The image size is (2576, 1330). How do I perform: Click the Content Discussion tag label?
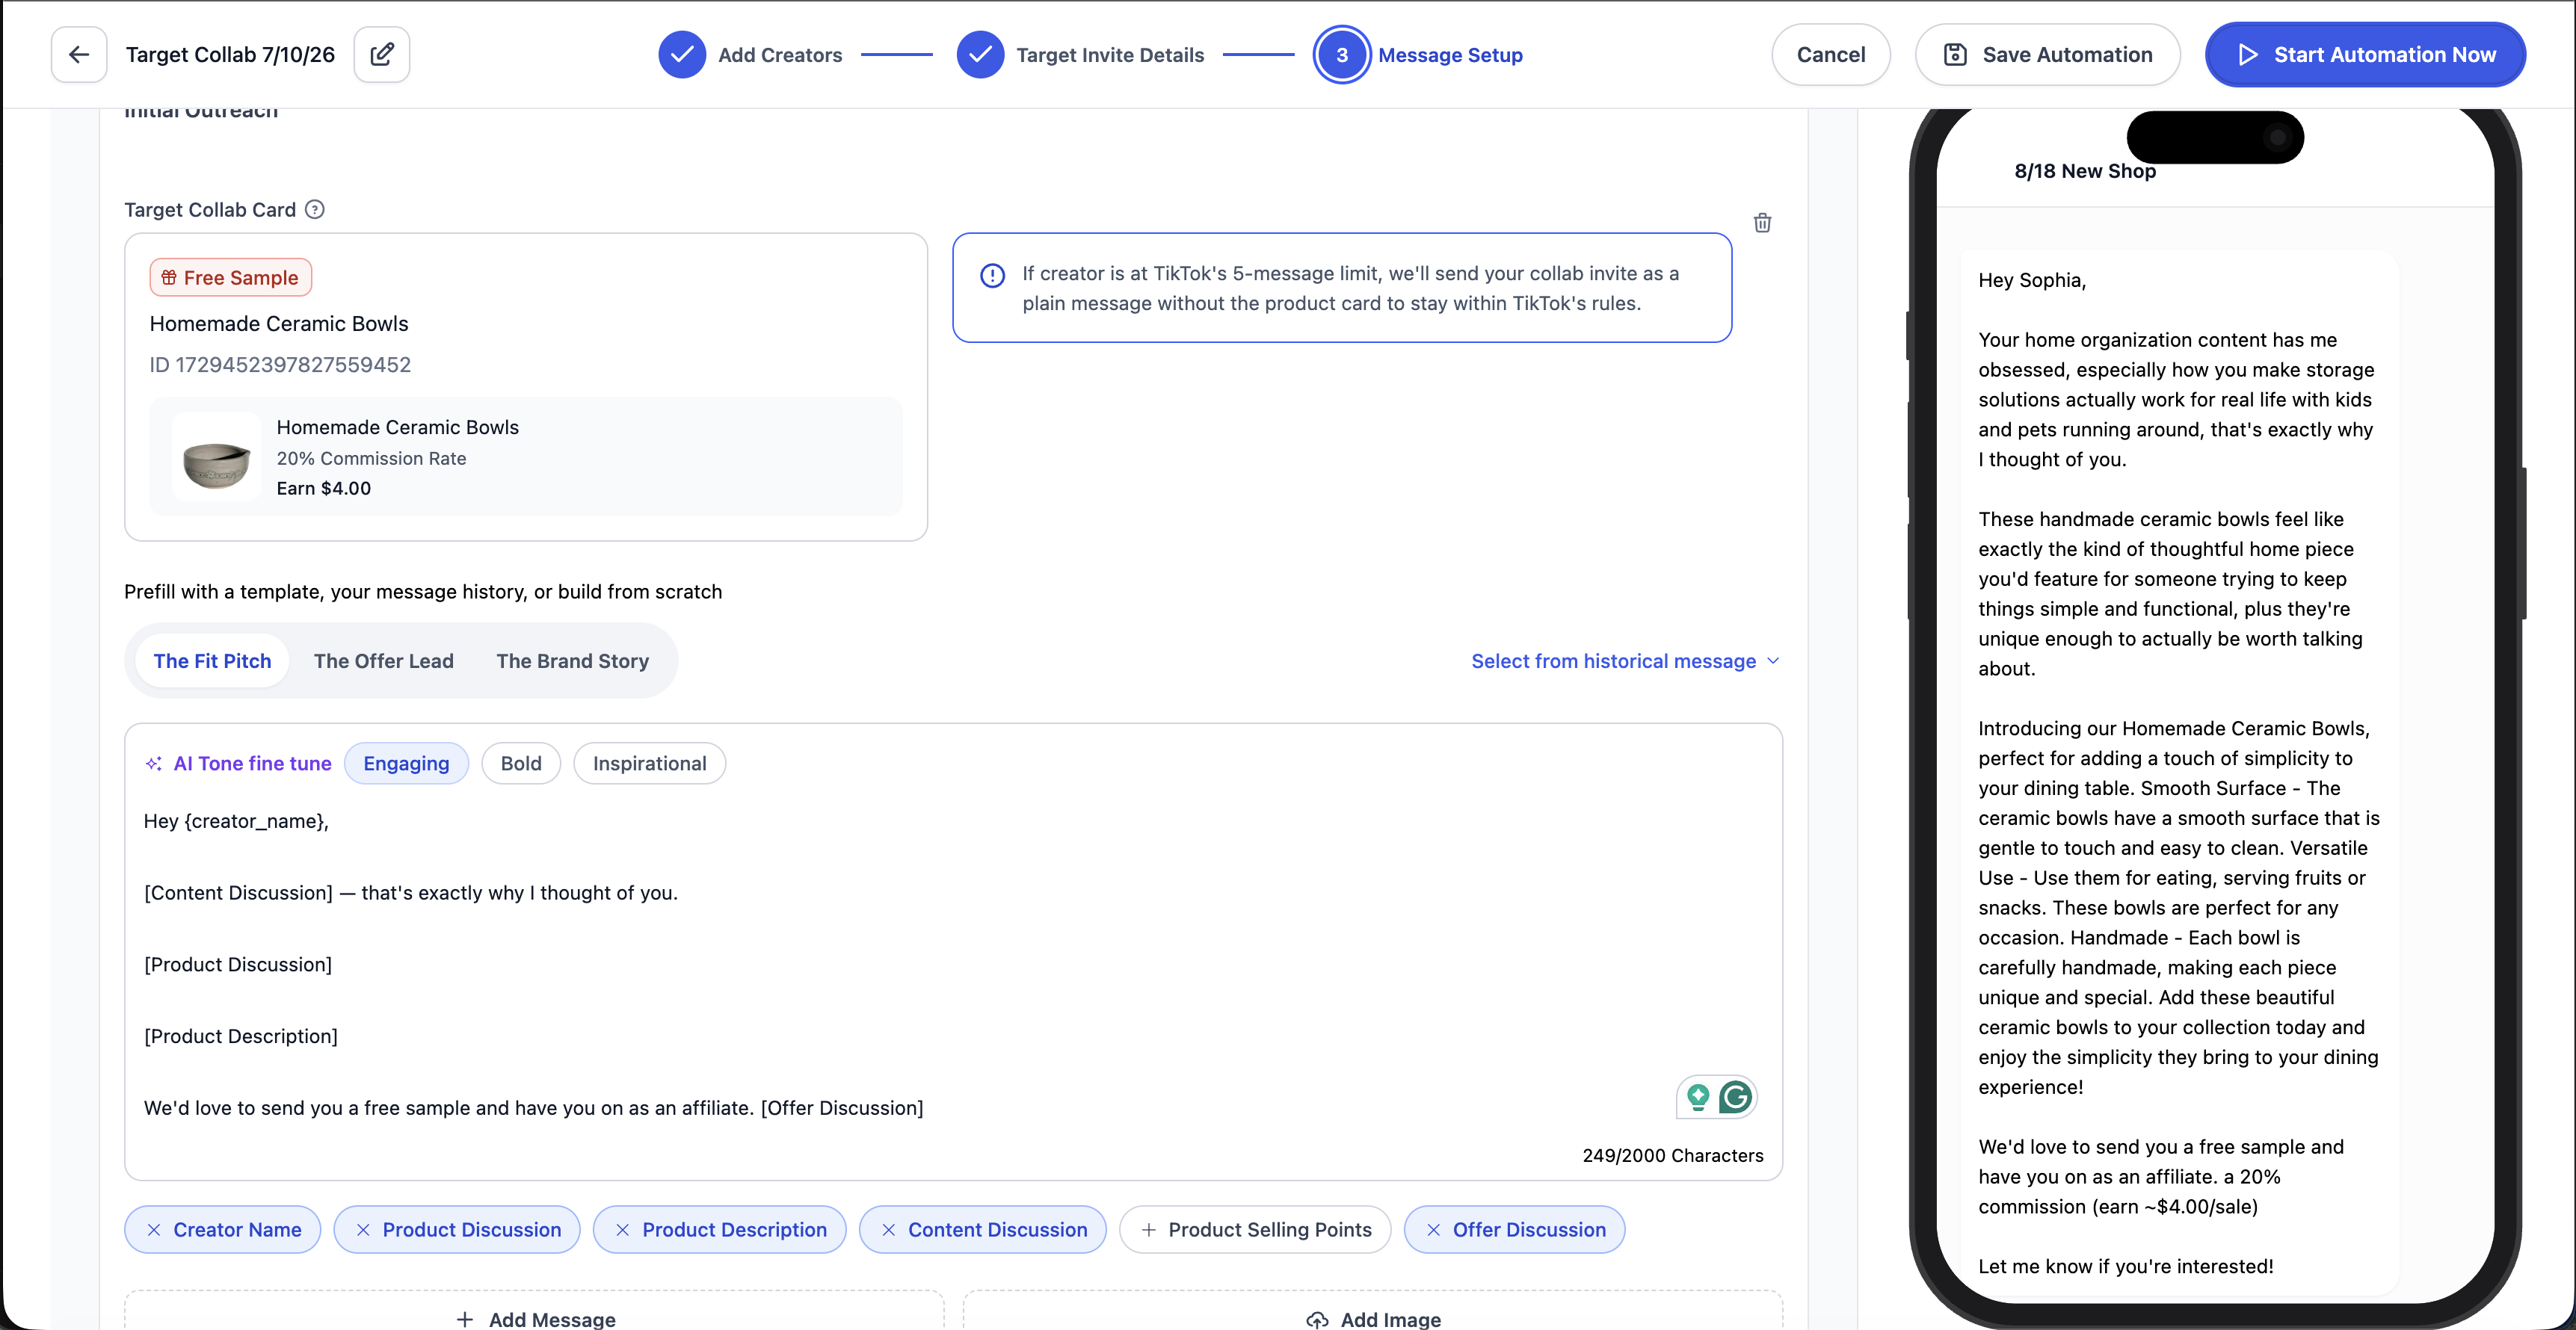click(997, 1230)
